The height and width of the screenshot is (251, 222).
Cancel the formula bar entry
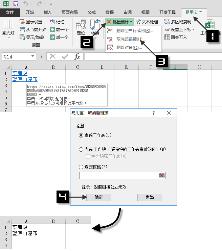pyautogui.click(x=52, y=56)
